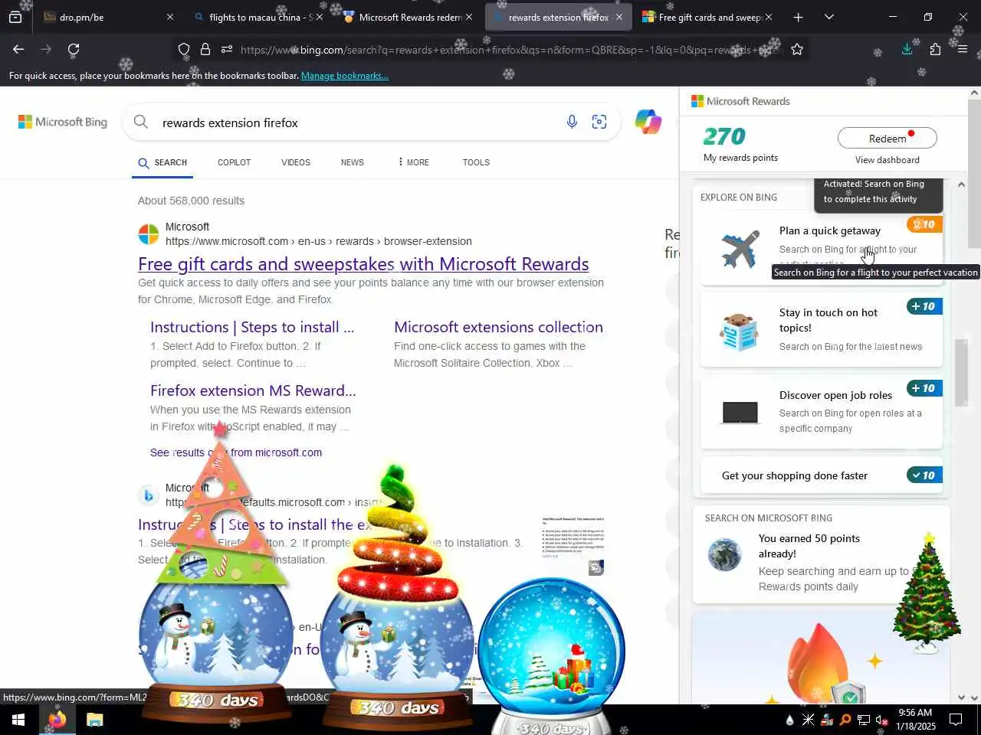This screenshot has height=735, width=981.
Task: Open visual search camera icon
Action: 599,122
